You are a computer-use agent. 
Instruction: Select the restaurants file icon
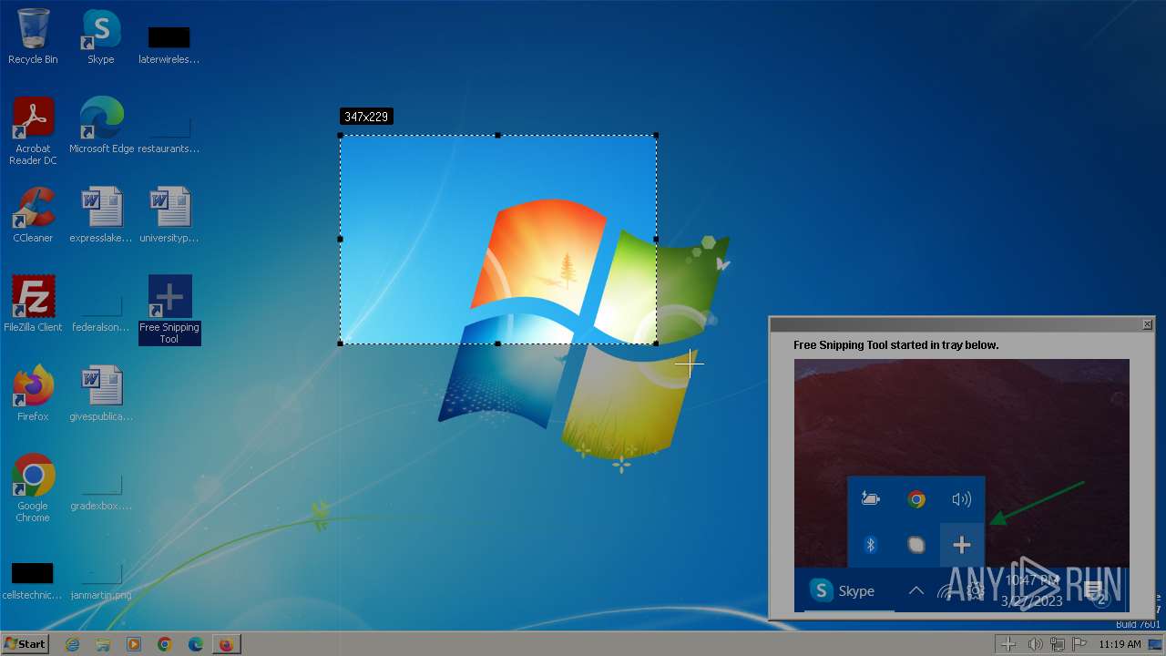[169, 134]
